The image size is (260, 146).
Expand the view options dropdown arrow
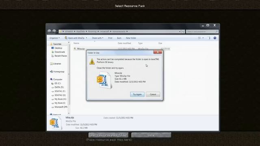(203, 38)
